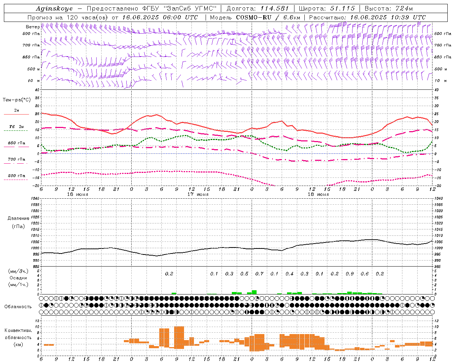Click the 0.7 precipitation value

[x=259, y=274]
